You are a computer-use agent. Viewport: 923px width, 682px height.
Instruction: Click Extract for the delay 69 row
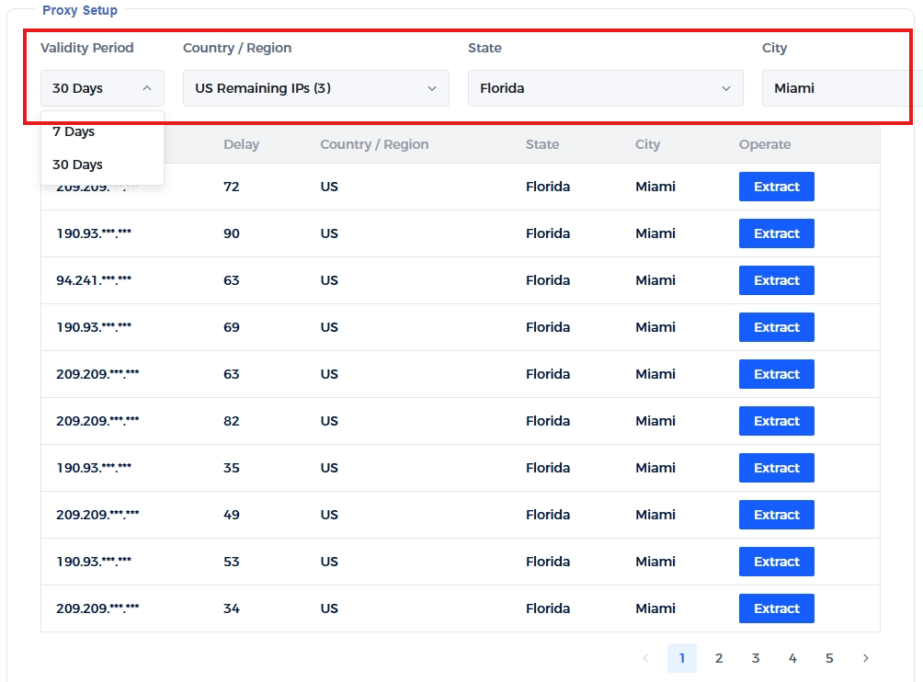tap(776, 327)
